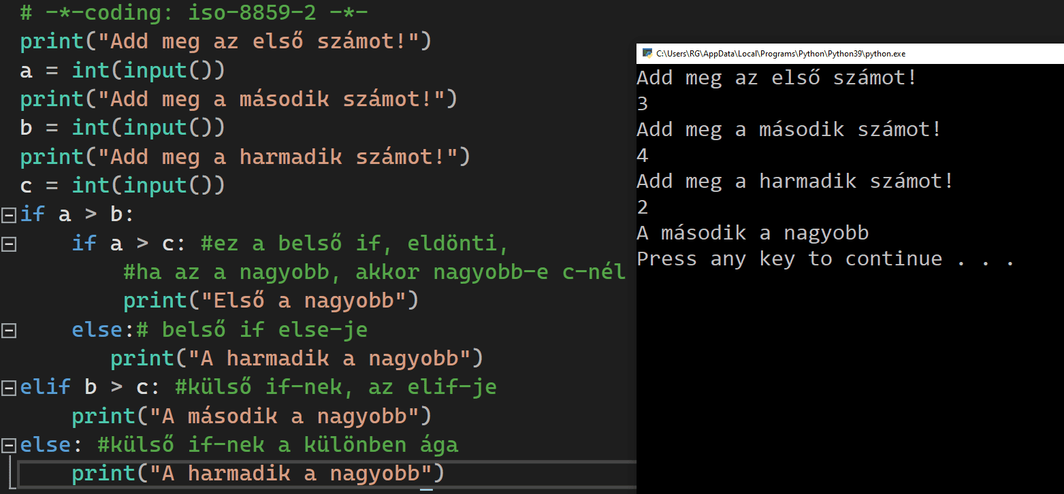Image resolution: width=1064 pixels, height=494 pixels.
Task: Click the Python icon in console title bar
Action: [647, 54]
